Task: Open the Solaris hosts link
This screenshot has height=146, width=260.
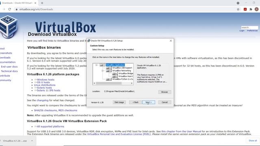Action: 44,88
